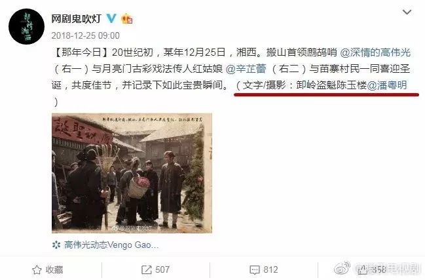The height and width of the screenshot is (280, 425).
Task: Click the crown membership badge icon
Action: [x=127, y=19]
